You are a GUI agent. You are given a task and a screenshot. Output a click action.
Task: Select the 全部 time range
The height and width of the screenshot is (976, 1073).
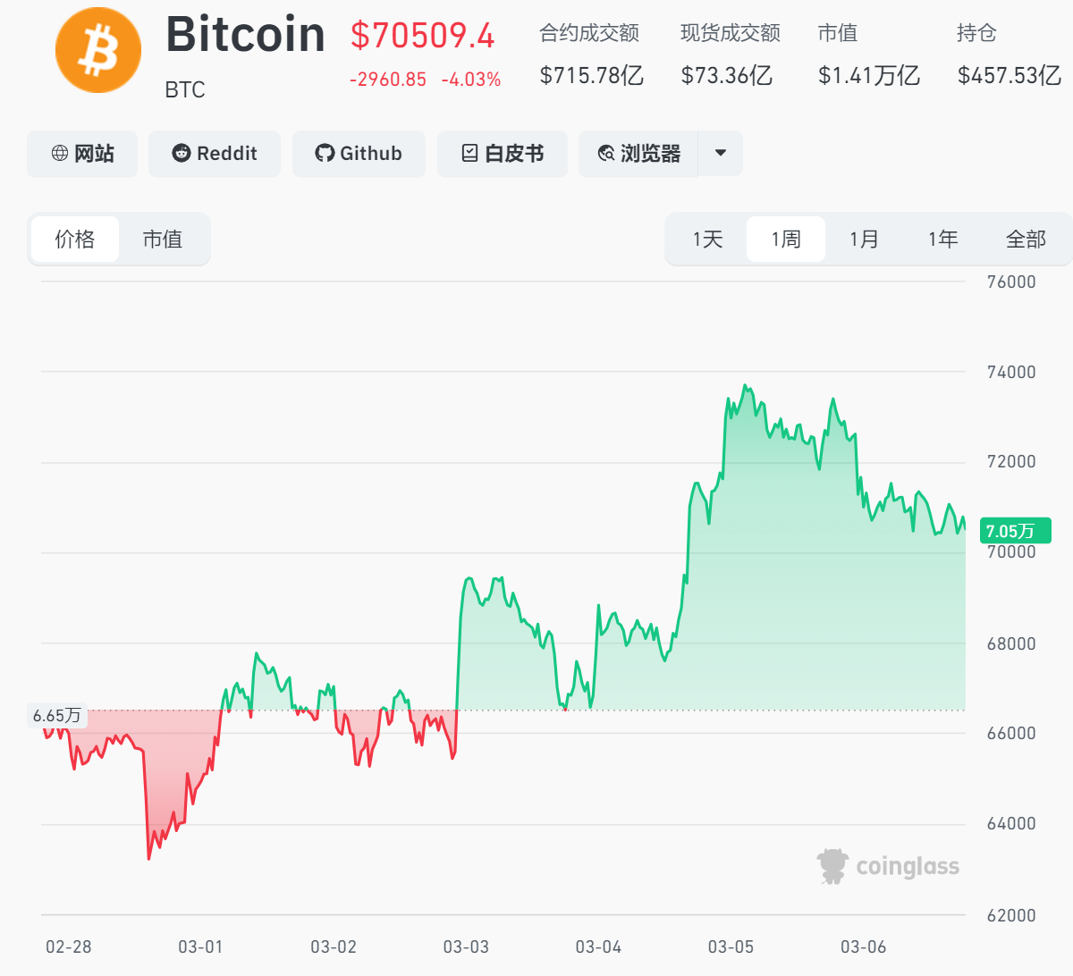[1026, 239]
